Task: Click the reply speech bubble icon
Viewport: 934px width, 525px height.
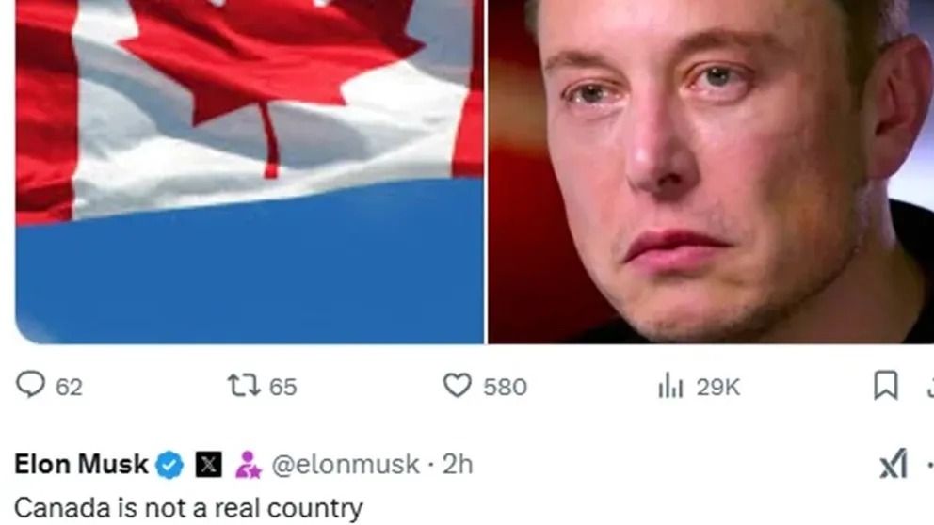Action: click(x=30, y=385)
